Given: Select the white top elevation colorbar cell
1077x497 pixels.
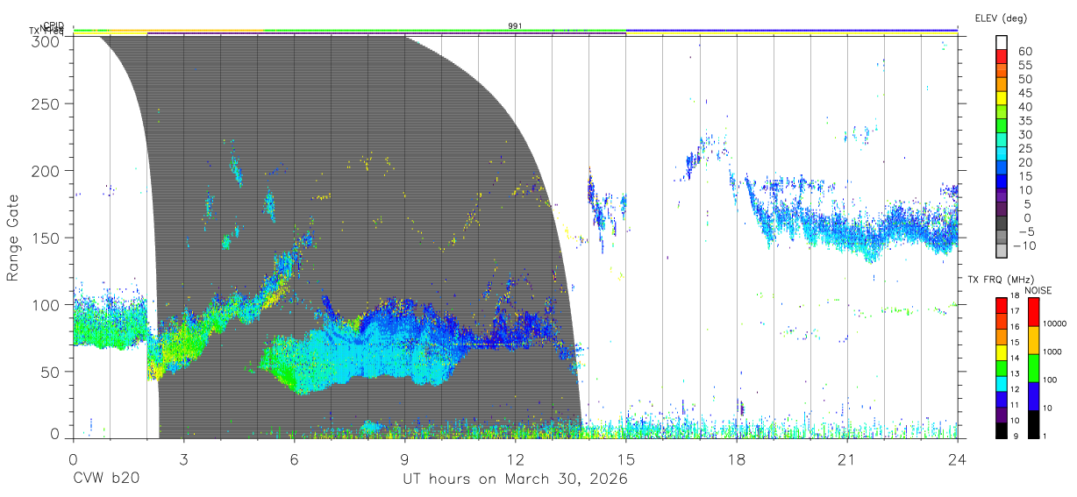Looking at the screenshot, I should pyautogui.click(x=1002, y=43).
